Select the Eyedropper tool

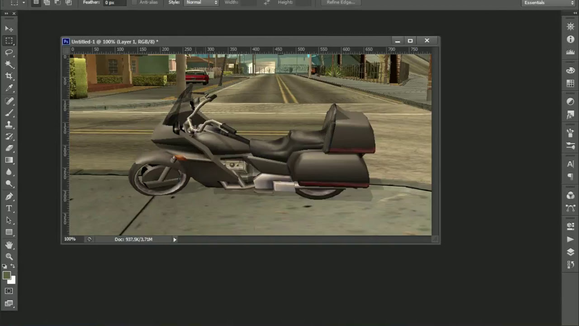tap(9, 88)
